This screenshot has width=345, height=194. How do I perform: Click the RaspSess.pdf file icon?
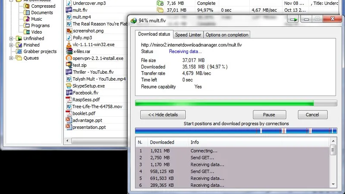tap(69, 100)
